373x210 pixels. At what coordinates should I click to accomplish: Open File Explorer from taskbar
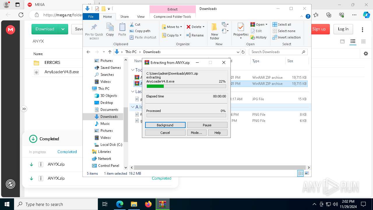134,204
